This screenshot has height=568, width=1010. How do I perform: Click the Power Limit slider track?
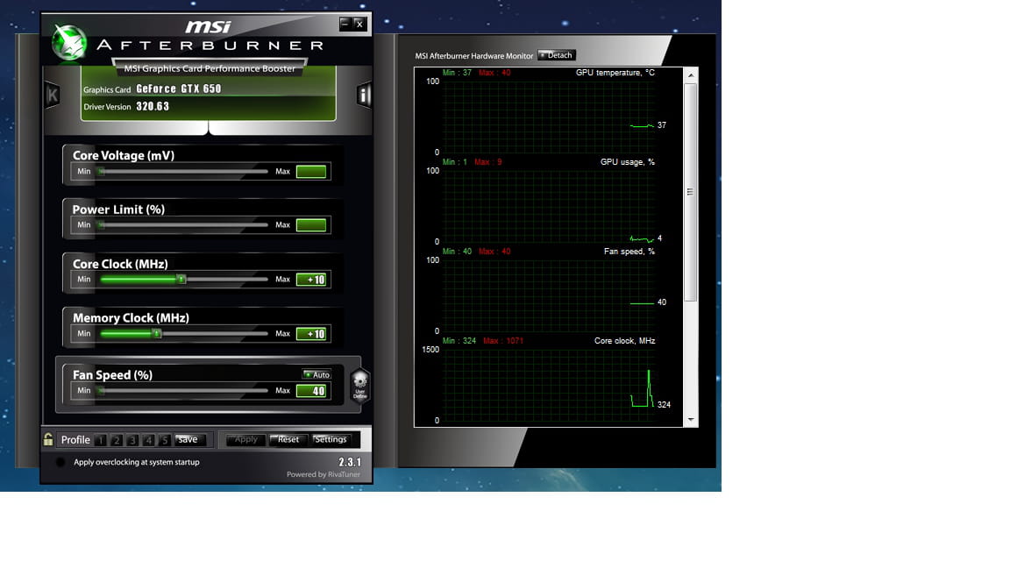[183, 224]
